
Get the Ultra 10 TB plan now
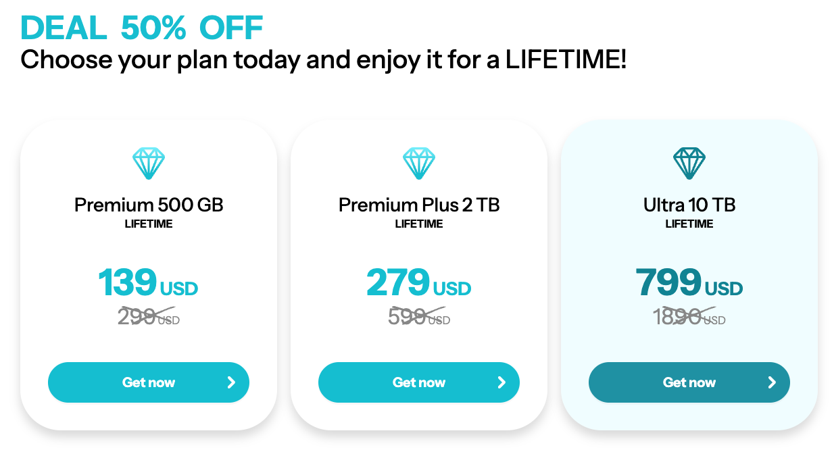coord(689,382)
